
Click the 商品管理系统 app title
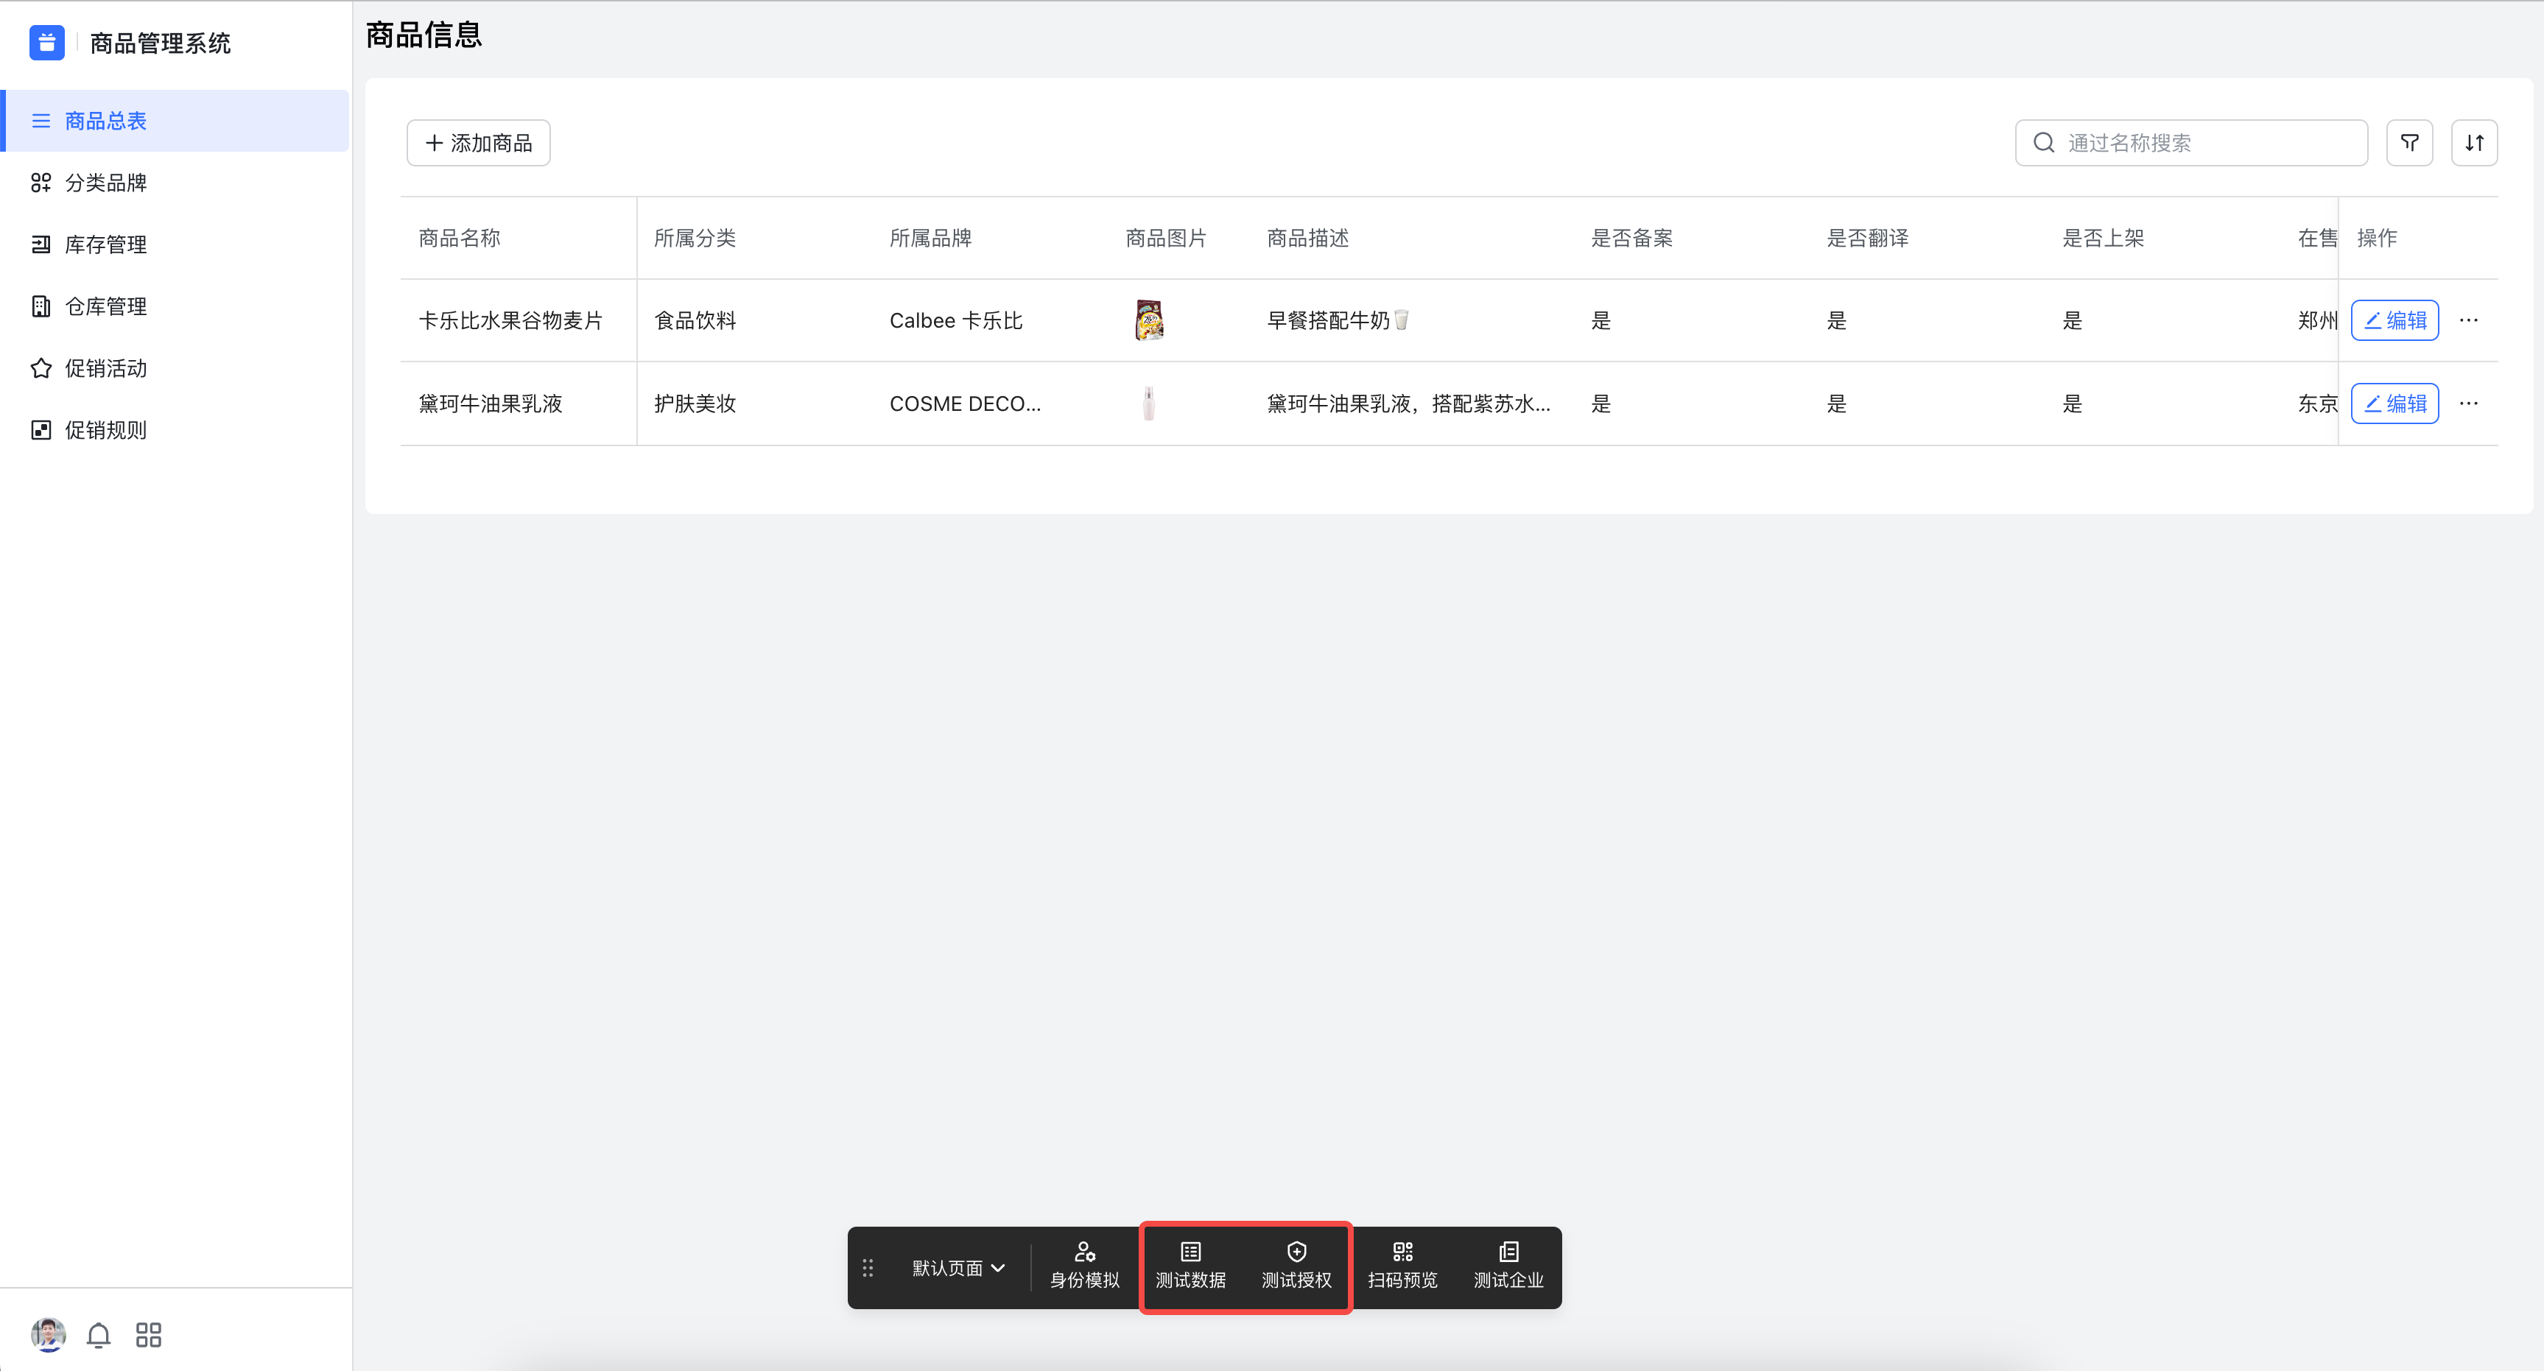point(160,43)
